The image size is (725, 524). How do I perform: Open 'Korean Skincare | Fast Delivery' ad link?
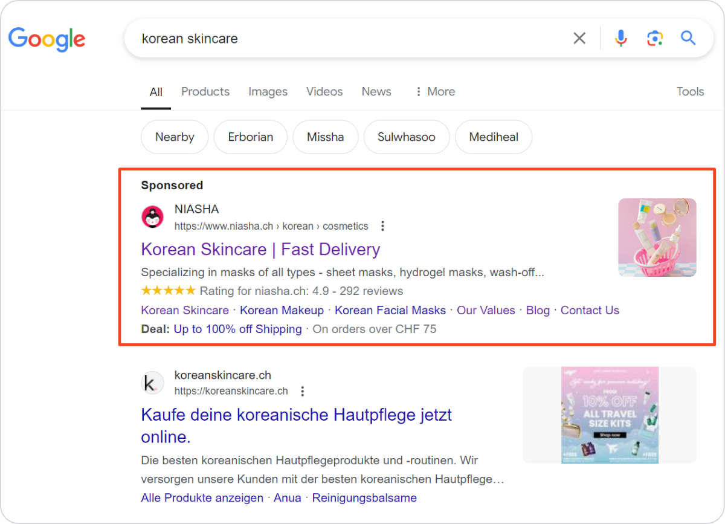click(260, 250)
